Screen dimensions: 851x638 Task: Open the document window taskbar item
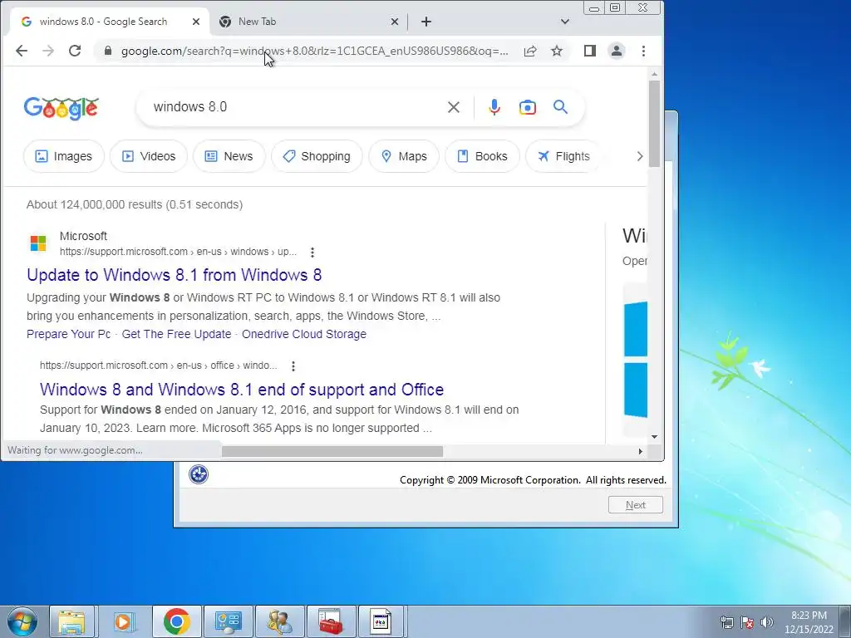click(x=381, y=621)
